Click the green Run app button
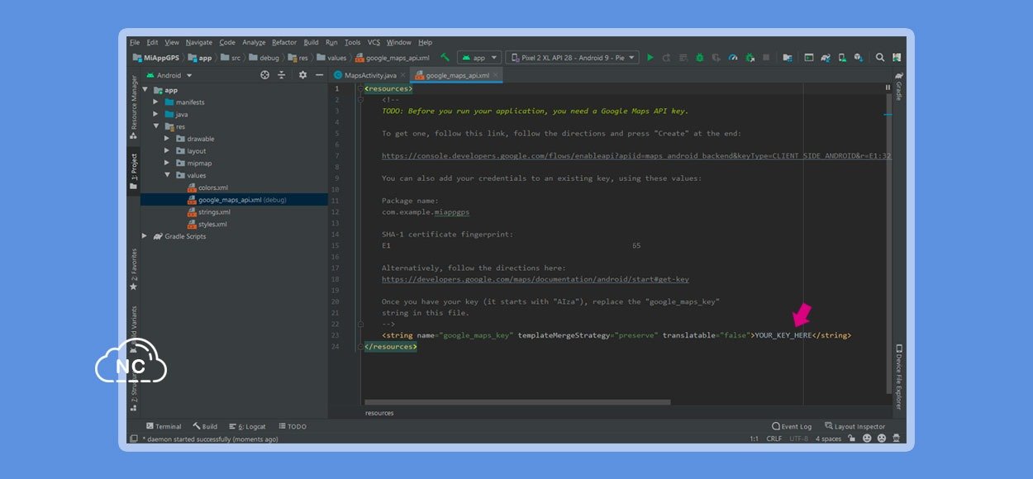The height and width of the screenshot is (479, 1033). [x=650, y=58]
